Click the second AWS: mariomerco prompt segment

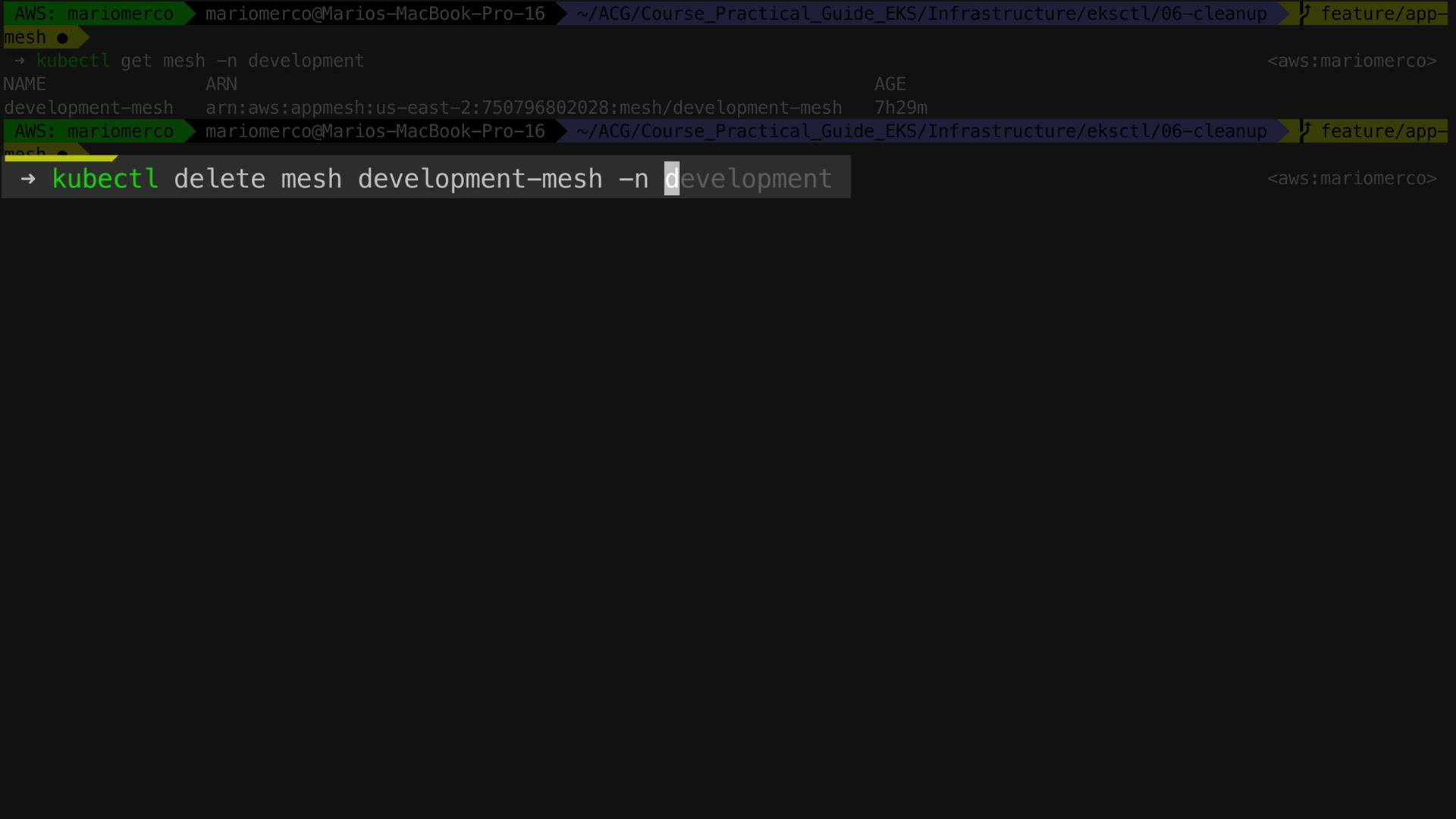point(94,131)
